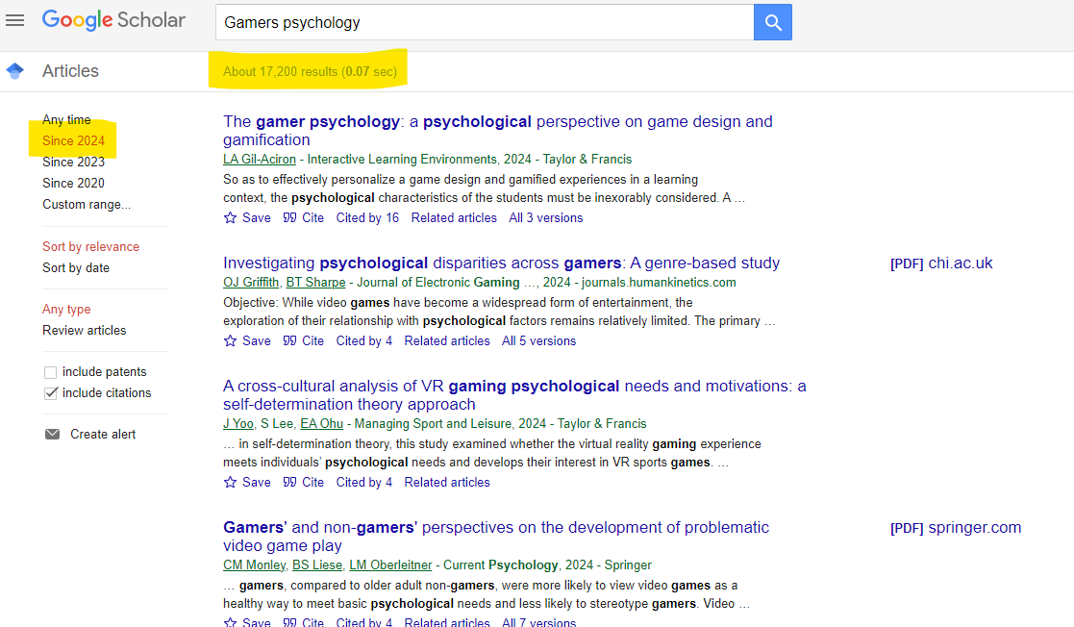This screenshot has width=1074, height=627.
Task: Open the hamburger menu
Action: [15, 20]
